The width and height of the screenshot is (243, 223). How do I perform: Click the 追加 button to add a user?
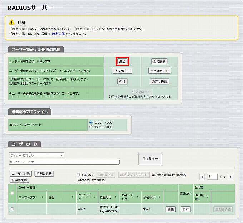(122, 61)
